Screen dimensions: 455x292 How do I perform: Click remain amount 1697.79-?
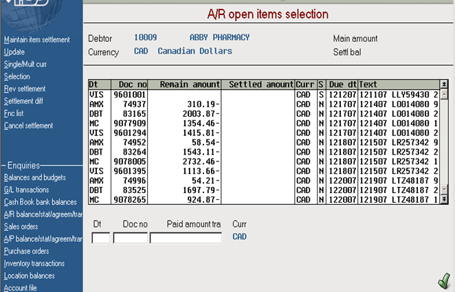tap(201, 190)
